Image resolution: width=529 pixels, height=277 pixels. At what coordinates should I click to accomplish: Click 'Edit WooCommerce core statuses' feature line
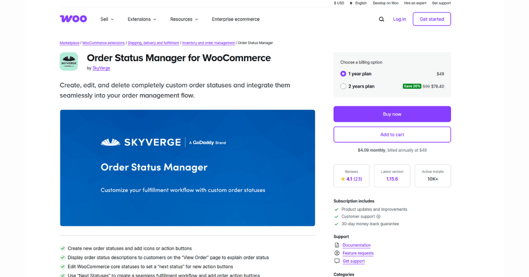pos(150,266)
